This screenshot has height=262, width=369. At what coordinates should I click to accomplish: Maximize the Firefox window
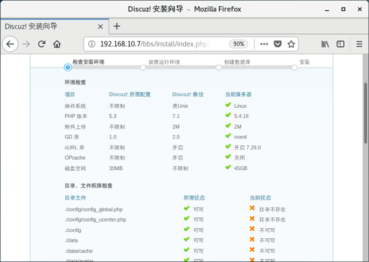pyautogui.click(x=343, y=9)
